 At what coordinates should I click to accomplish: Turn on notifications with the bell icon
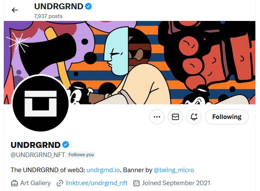click(x=194, y=117)
